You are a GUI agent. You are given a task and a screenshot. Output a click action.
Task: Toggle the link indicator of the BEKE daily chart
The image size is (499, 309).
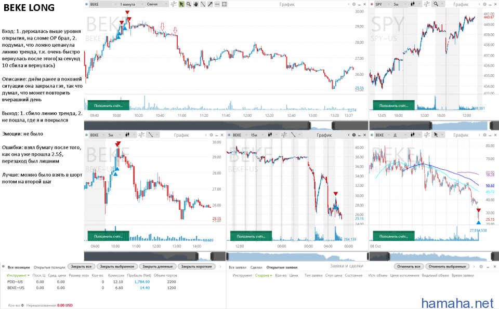pyautogui.click(x=372, y=135)
